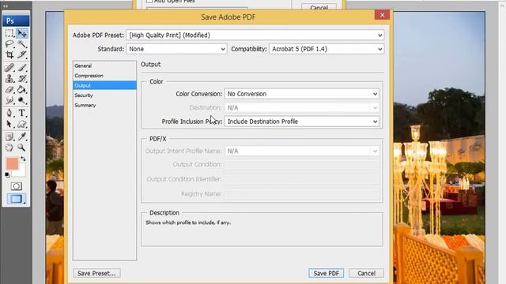Click the Registry Name field
Image resolution: width=506 pixels, height=284 pixels.
coord(302,194)
